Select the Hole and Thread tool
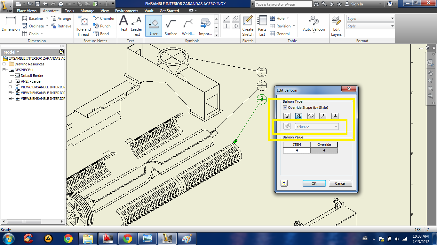 pos(83,26)
